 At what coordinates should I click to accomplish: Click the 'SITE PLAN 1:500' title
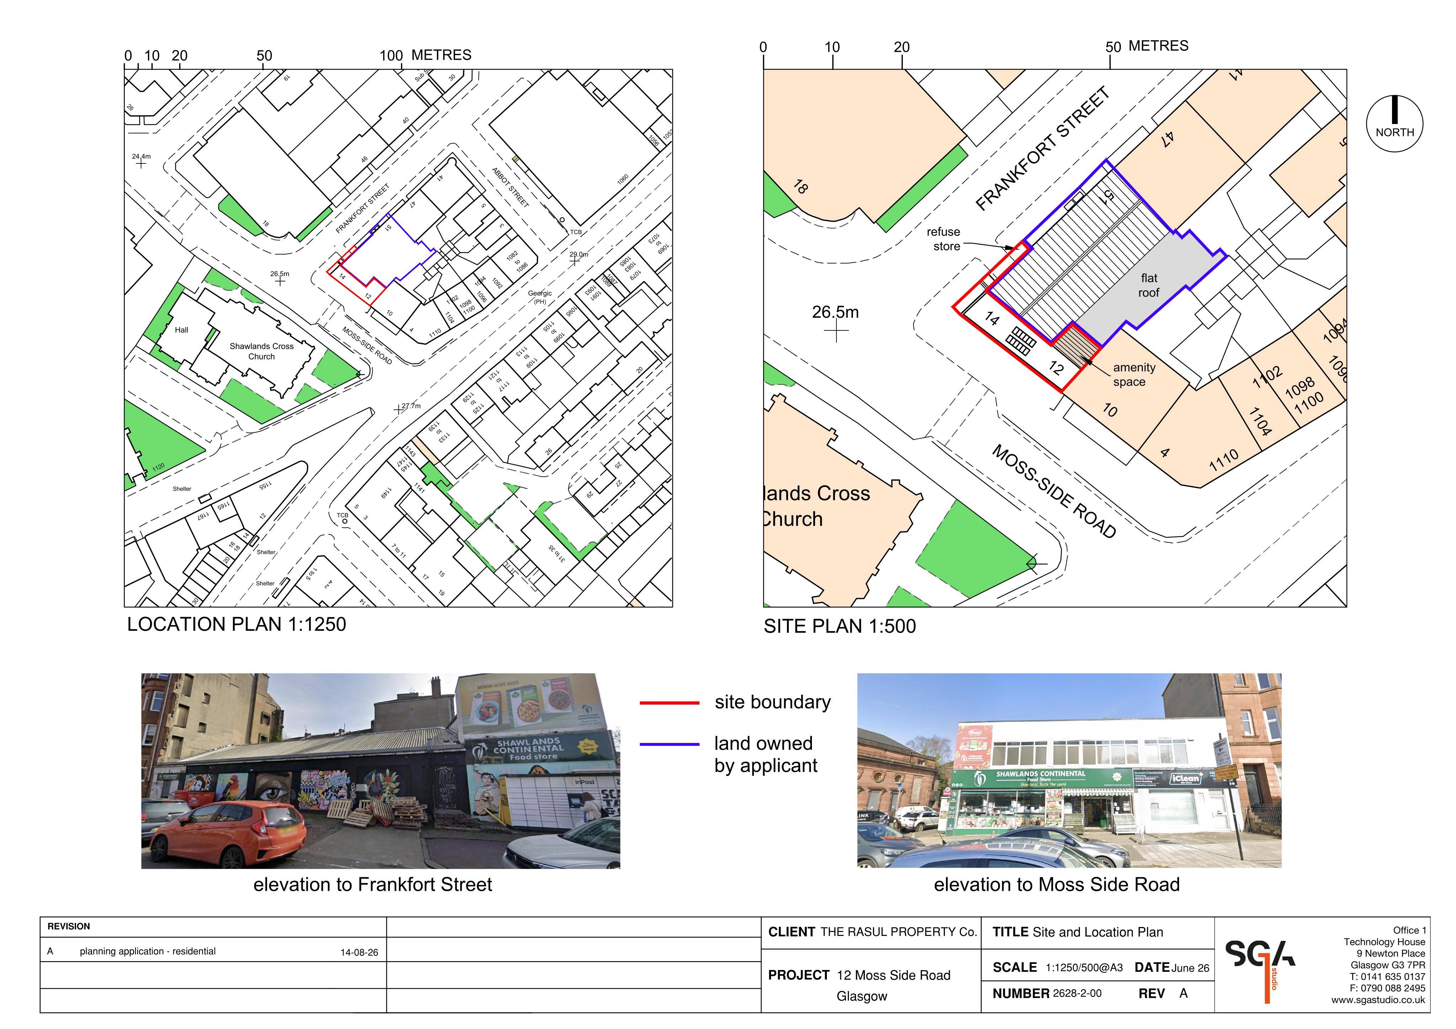coord(840,626)
